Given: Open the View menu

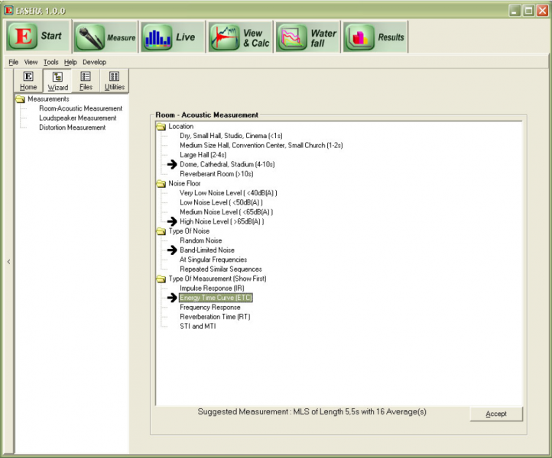Looking at the screenshot, I should 31,63.
